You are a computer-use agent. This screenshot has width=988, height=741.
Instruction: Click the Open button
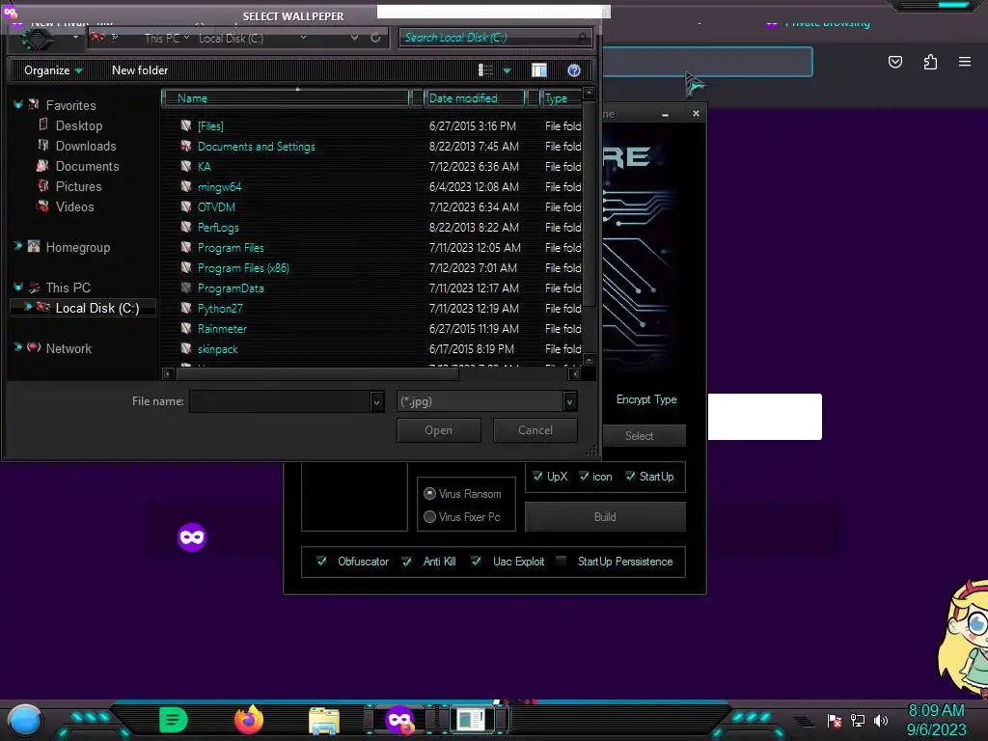click(439, 430)
